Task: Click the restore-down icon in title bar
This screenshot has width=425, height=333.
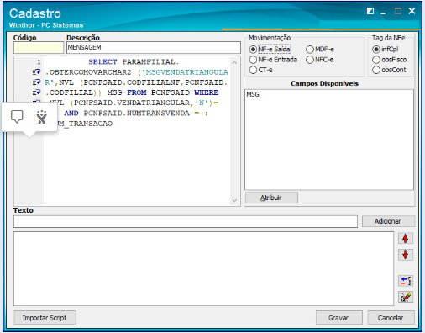Action: pos(370,11)
